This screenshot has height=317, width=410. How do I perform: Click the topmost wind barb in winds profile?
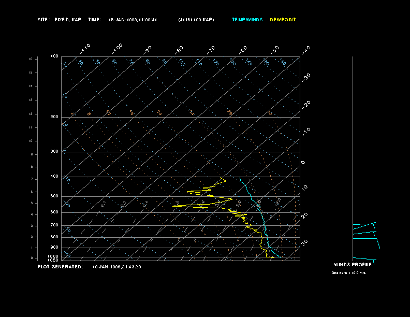(364, 224)
